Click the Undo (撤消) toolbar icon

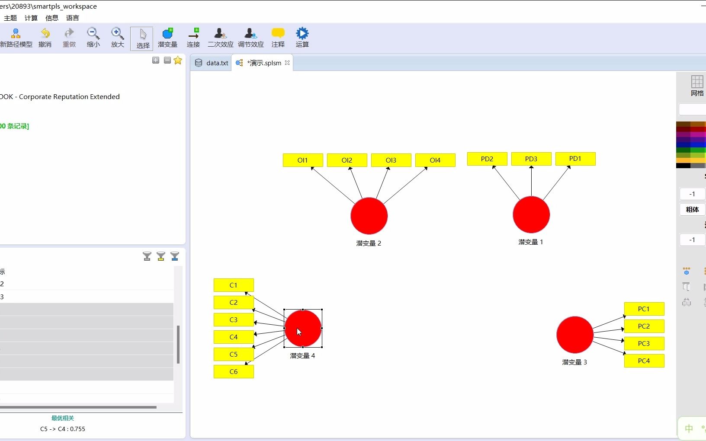[x=45, y=38]
